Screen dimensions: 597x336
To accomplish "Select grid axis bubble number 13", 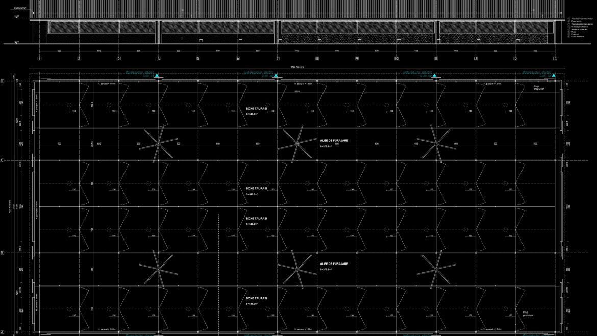I will 515,59.
